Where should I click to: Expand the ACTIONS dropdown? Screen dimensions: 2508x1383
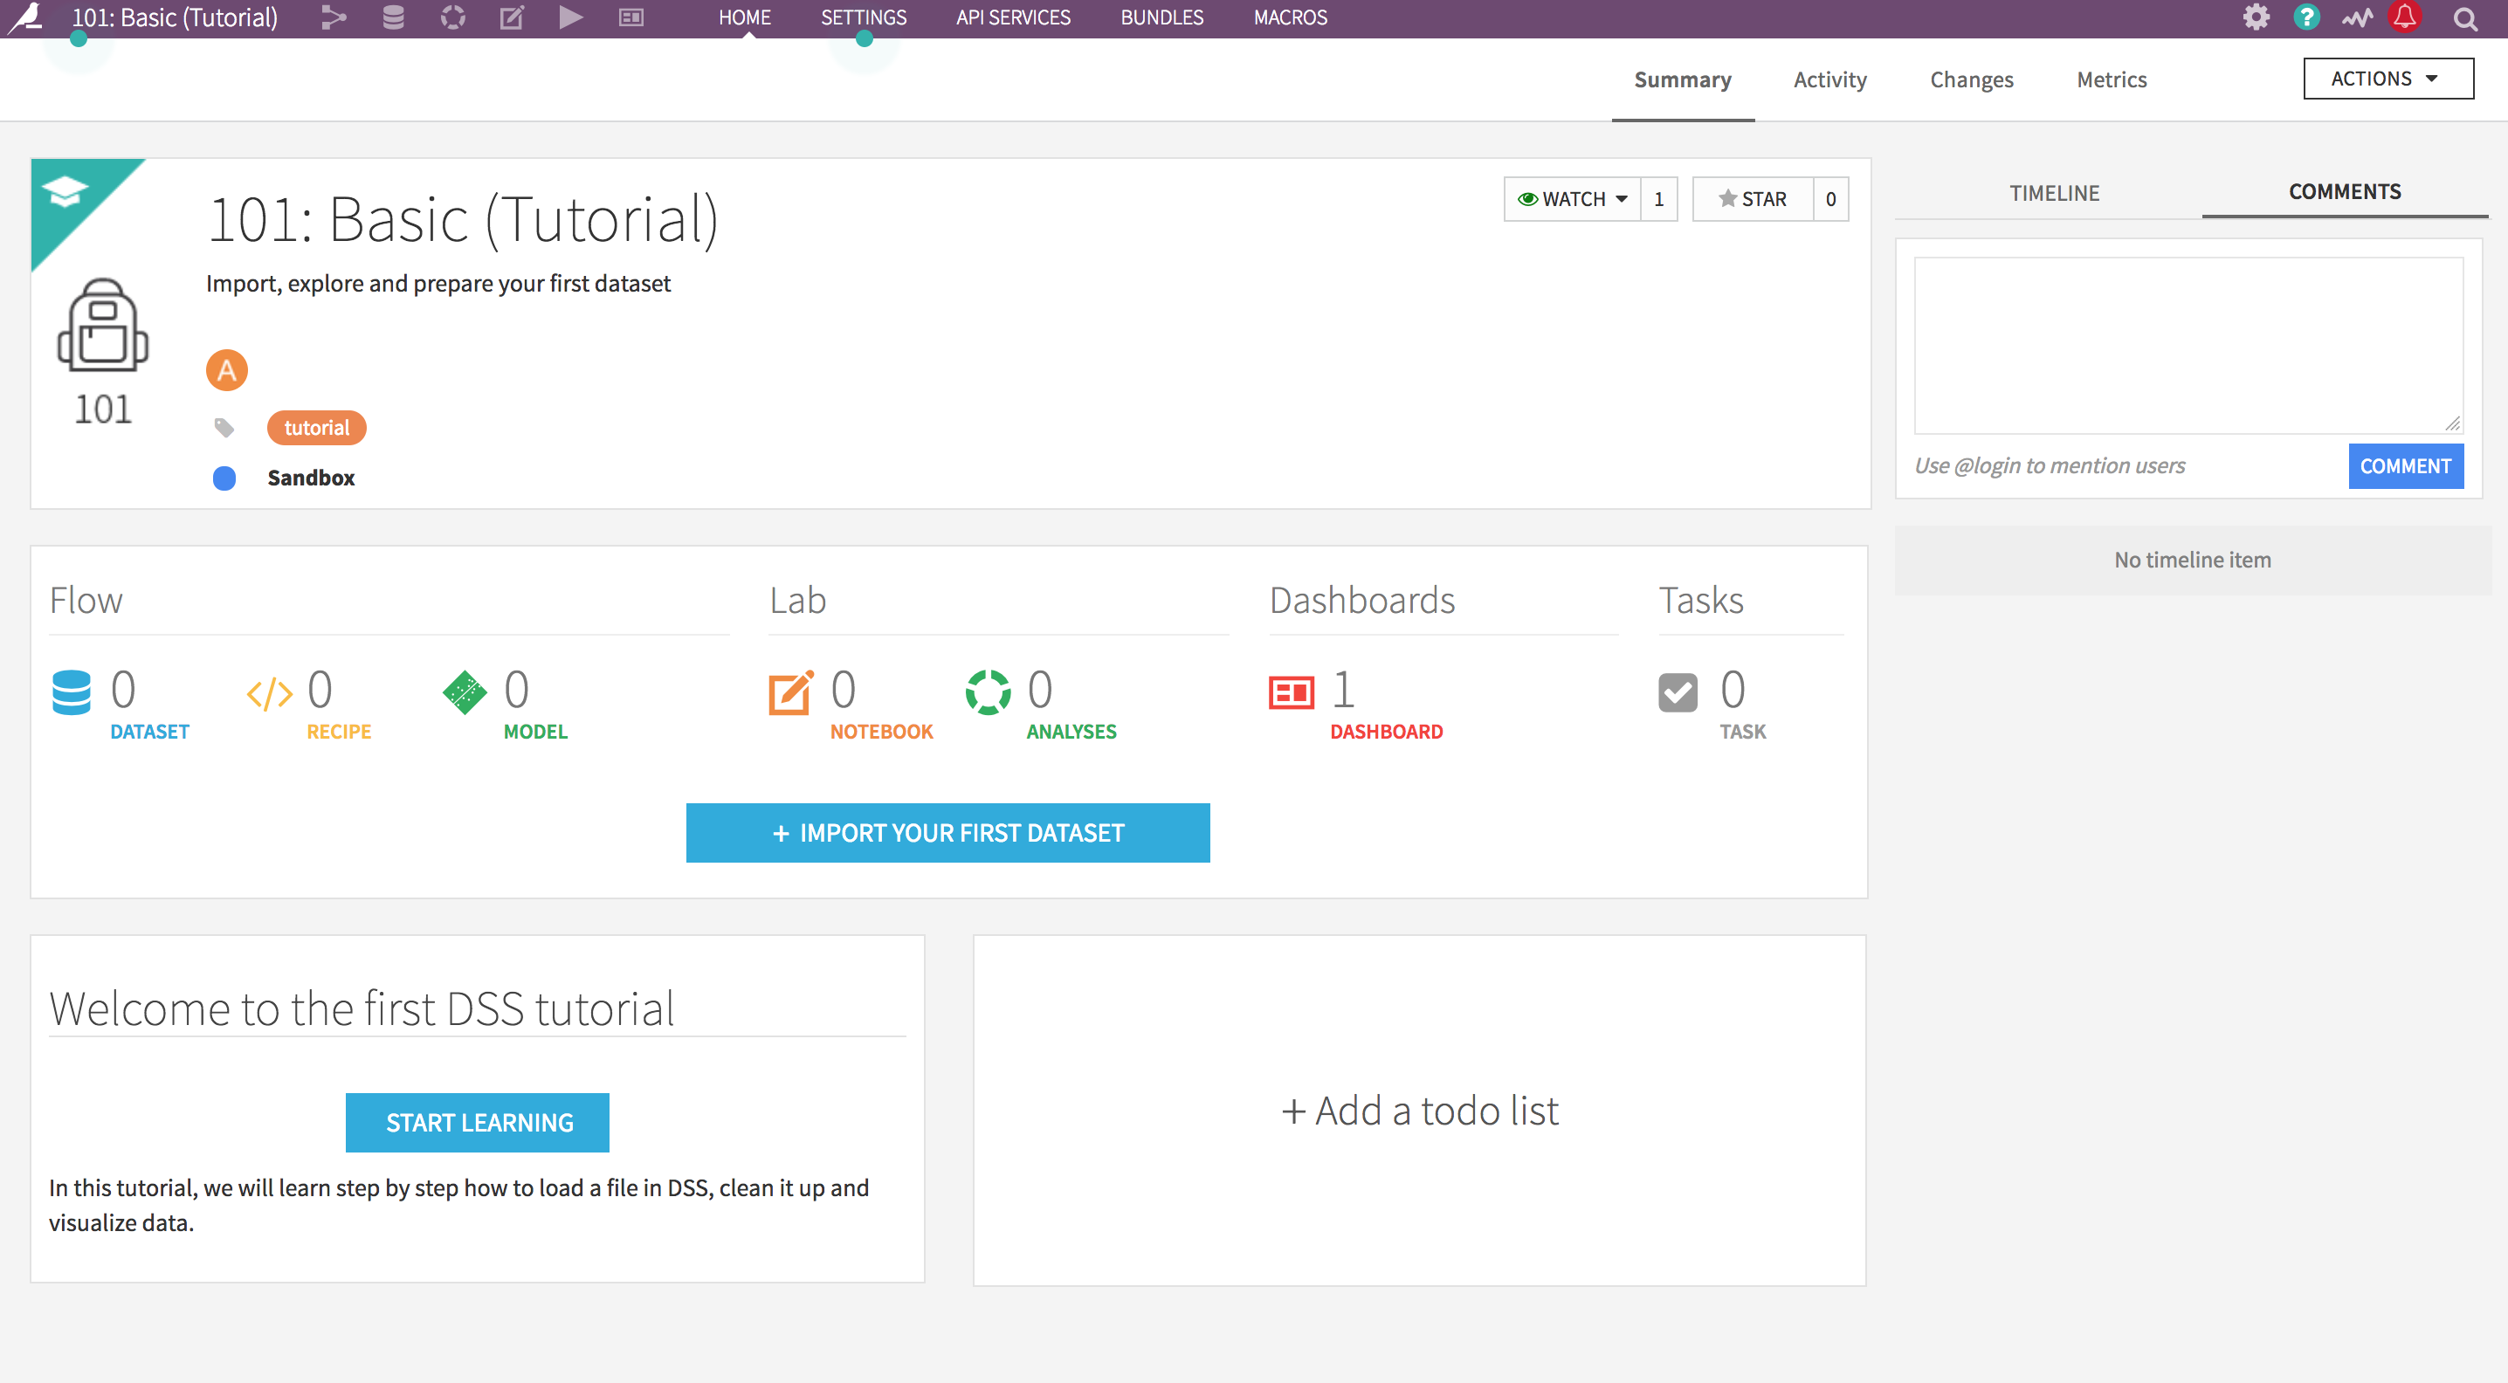[2387, 79]
